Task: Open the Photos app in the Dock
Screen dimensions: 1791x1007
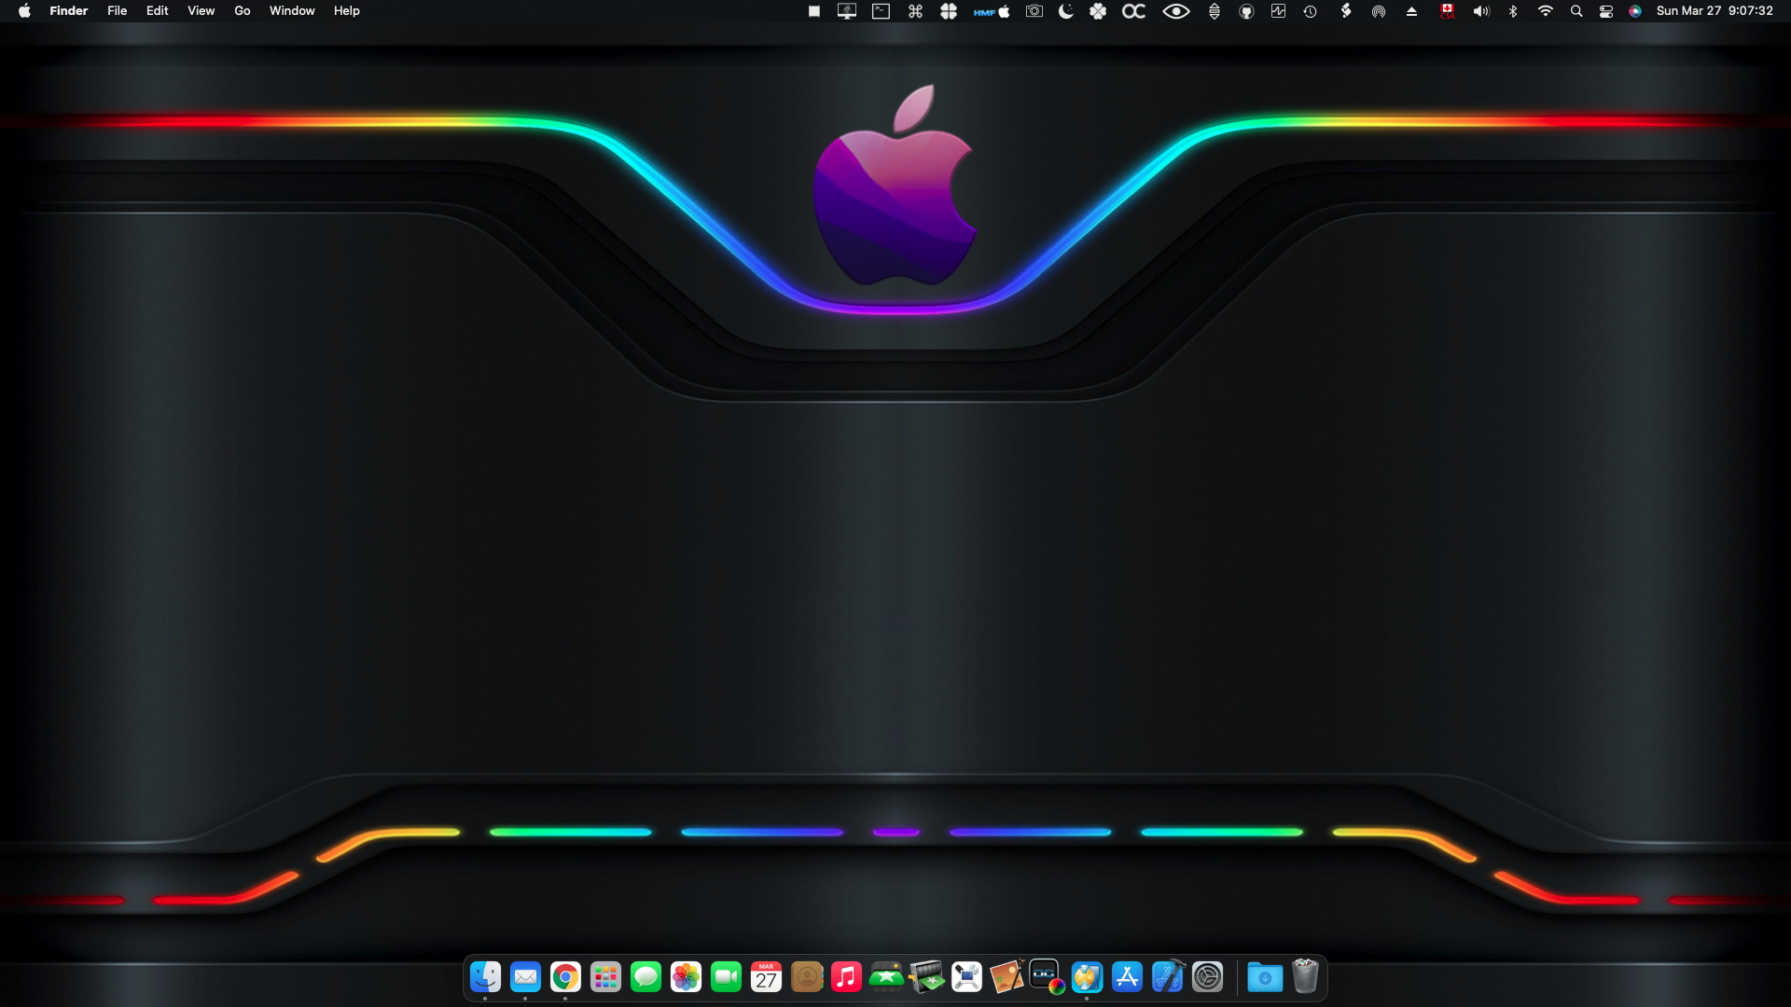Action: coord(686,977)
